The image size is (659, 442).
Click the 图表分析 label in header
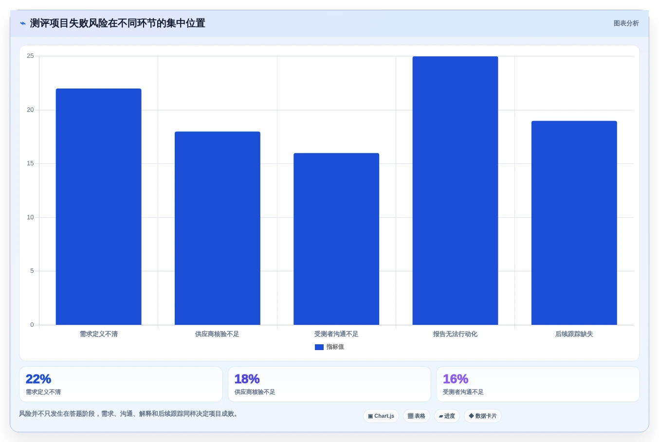pos(626,23)
